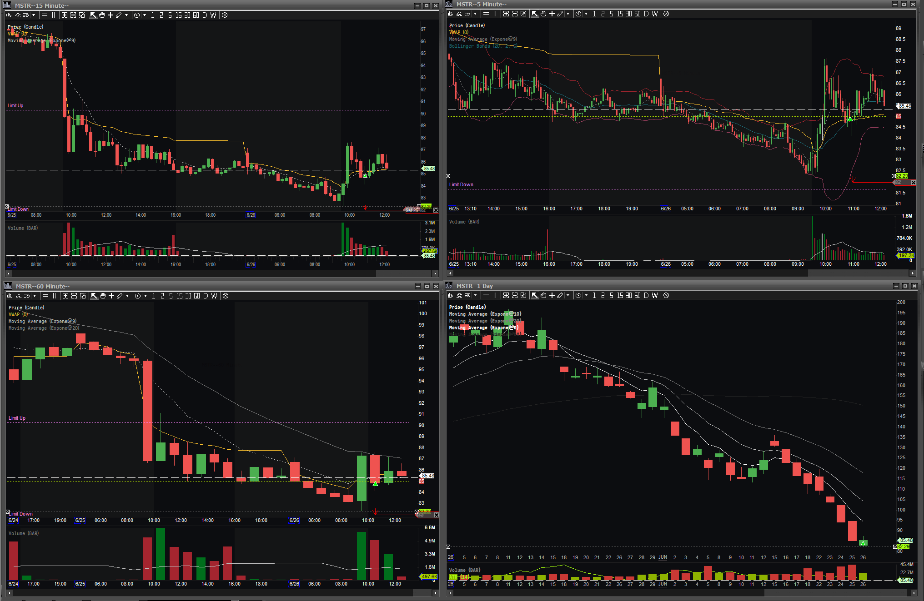The image size is (924, 601).
Task: Click chart style icon in 15 Minute window
Action: [x=9, y=15]
